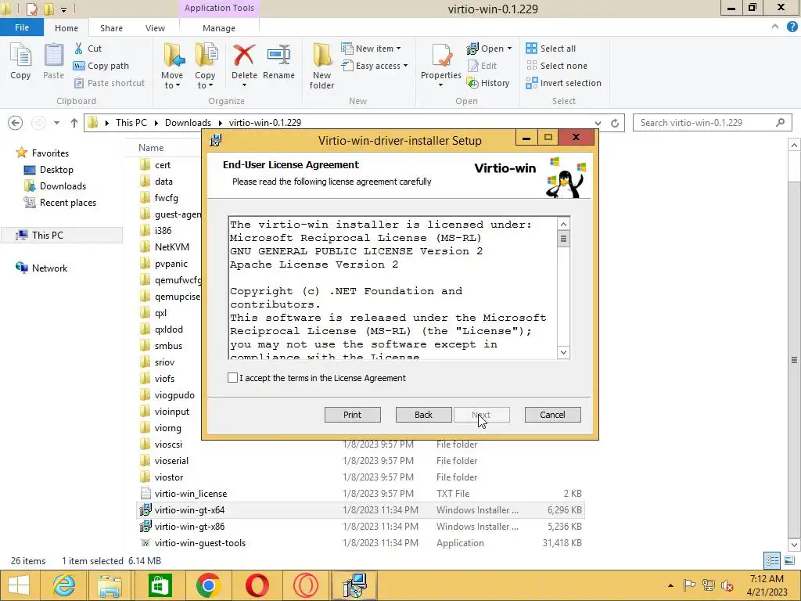
Task: Click the Search virtio-win-0.1.229 box
Action: pos(712,123)
